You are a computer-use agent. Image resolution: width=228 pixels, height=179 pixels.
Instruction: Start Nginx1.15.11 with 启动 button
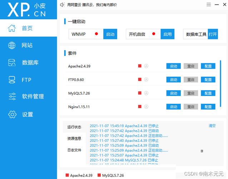[173, 107]
